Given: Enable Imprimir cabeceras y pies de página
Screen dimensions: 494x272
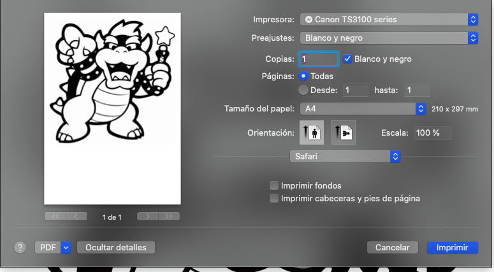Looking at the screenshot, I should coord(274,198).
